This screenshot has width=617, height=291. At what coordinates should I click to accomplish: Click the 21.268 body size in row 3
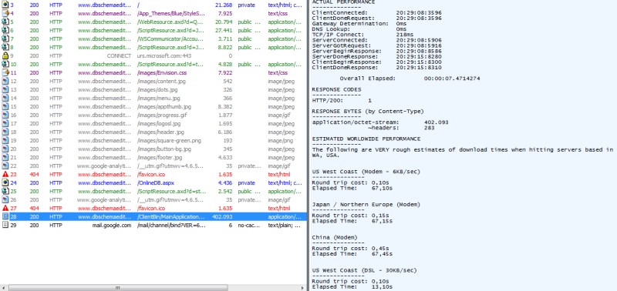(x=224, y=5)
